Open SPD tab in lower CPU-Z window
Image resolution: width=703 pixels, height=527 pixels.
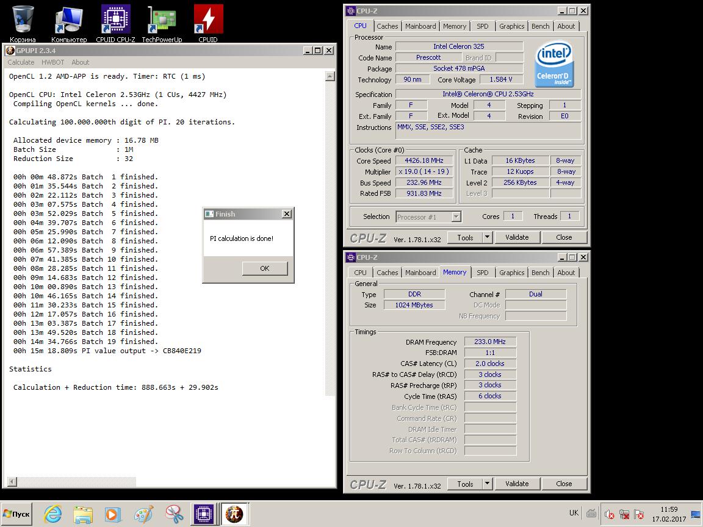click(483, 273)
